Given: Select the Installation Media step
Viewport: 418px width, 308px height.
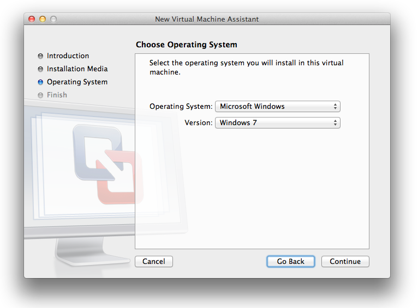Looking at the screenshot, I should point(77,69).
